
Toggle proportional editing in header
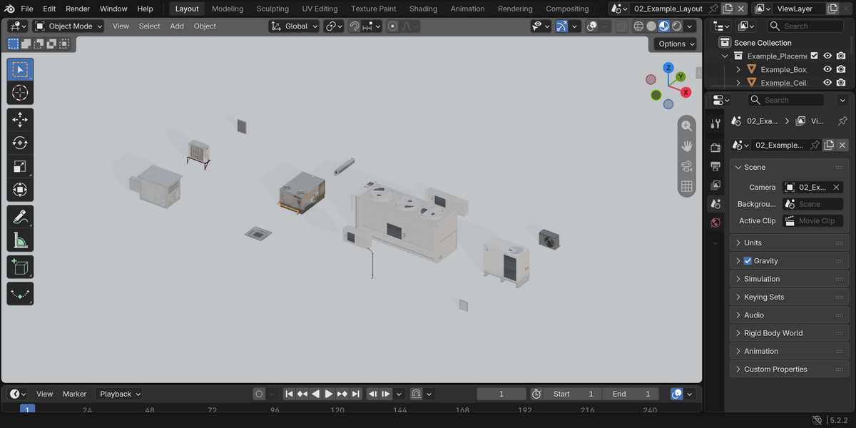click(392, 26)
